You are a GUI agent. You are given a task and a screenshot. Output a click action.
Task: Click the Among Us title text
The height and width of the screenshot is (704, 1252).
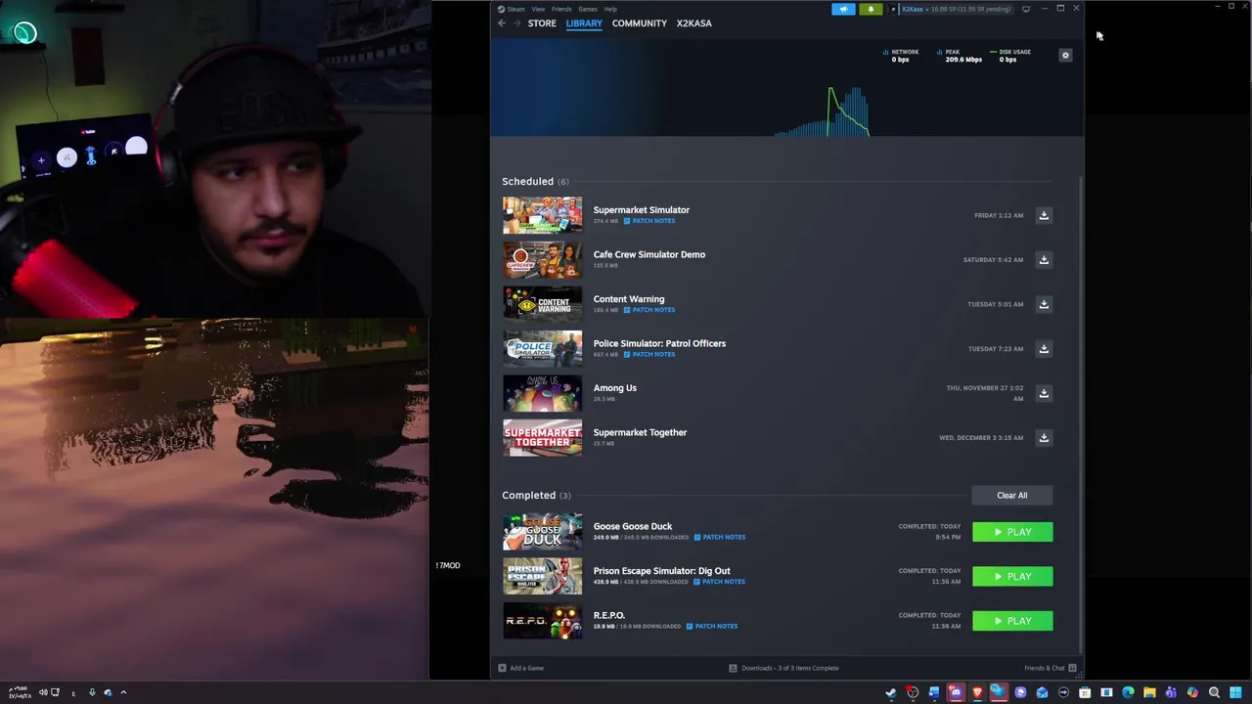coord(614,388)
